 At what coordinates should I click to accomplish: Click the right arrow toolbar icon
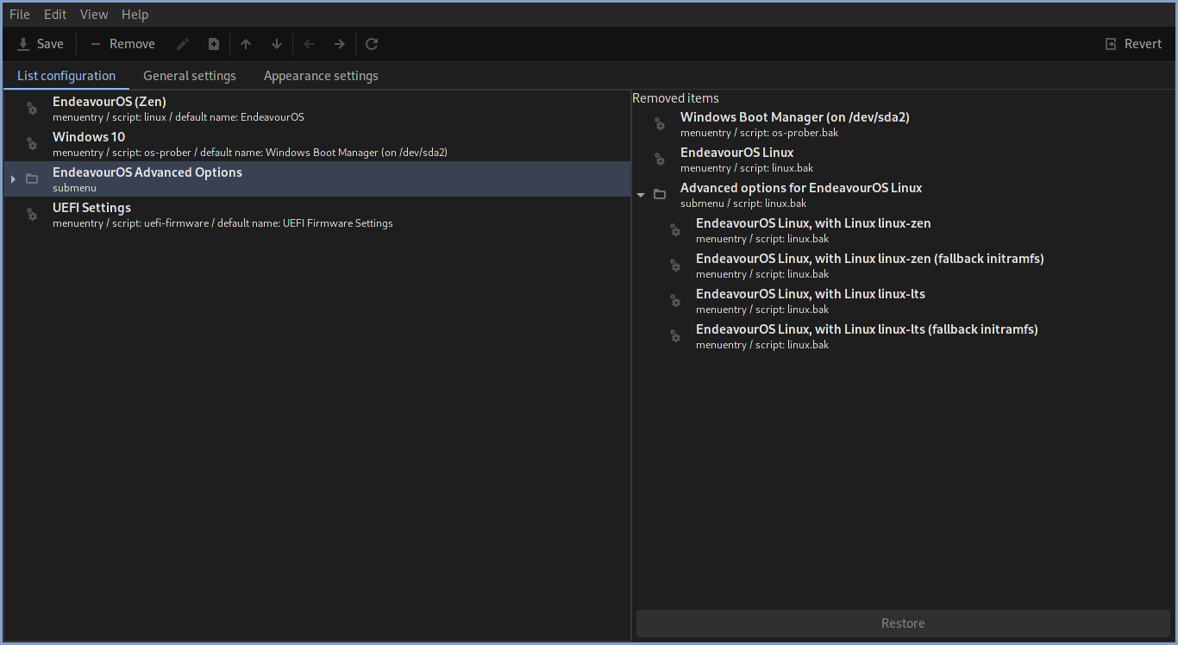pyautogui.click(x=340, y=44)
